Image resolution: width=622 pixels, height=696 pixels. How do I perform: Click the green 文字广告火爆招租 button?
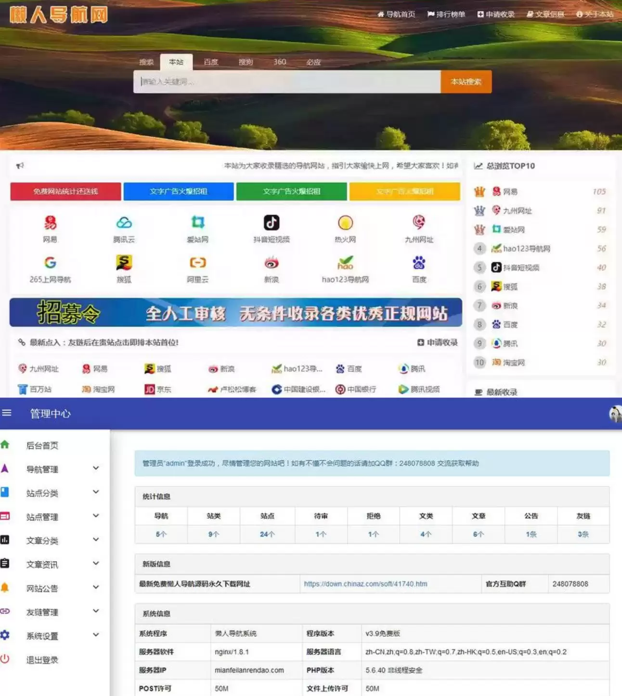pyautogui.click(x=292, y=191)
